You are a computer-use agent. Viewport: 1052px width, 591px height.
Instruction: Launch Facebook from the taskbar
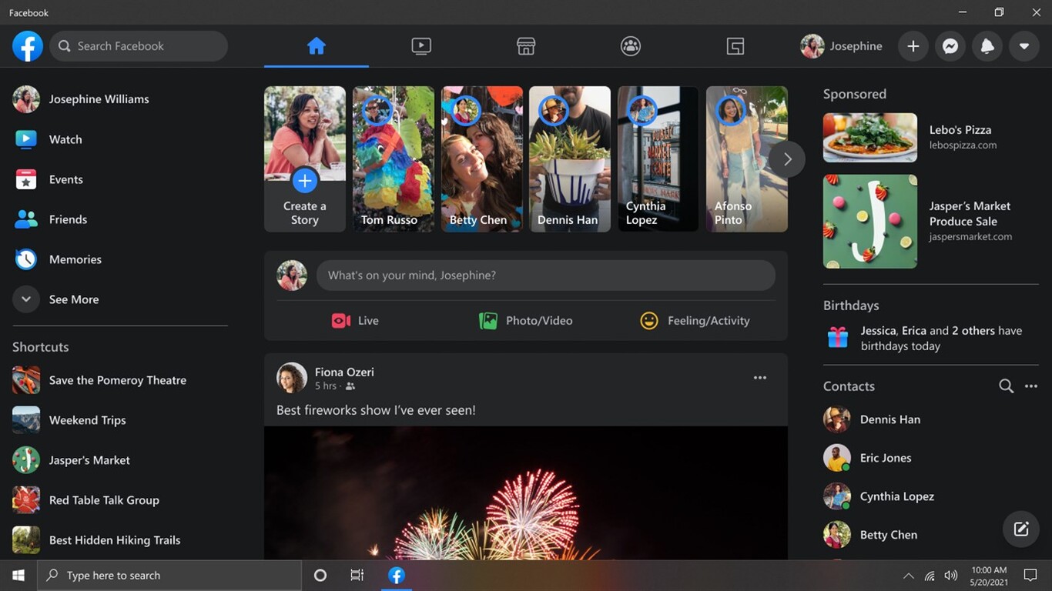[396, 575]
